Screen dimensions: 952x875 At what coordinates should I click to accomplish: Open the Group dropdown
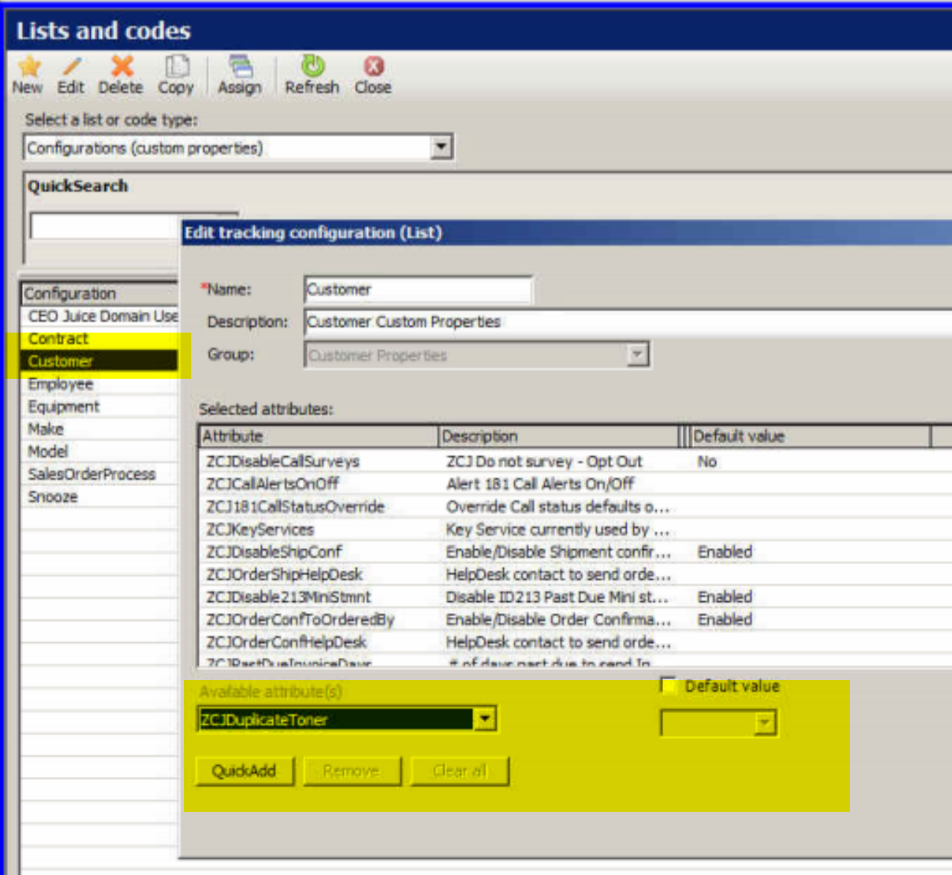point(637,355)
